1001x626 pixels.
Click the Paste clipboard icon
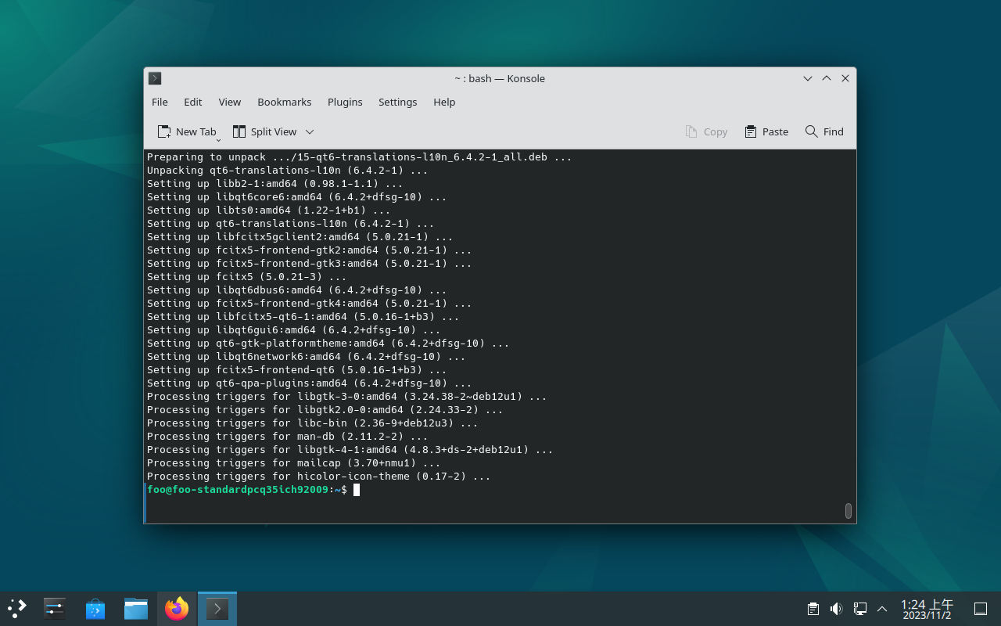(751, 131)
